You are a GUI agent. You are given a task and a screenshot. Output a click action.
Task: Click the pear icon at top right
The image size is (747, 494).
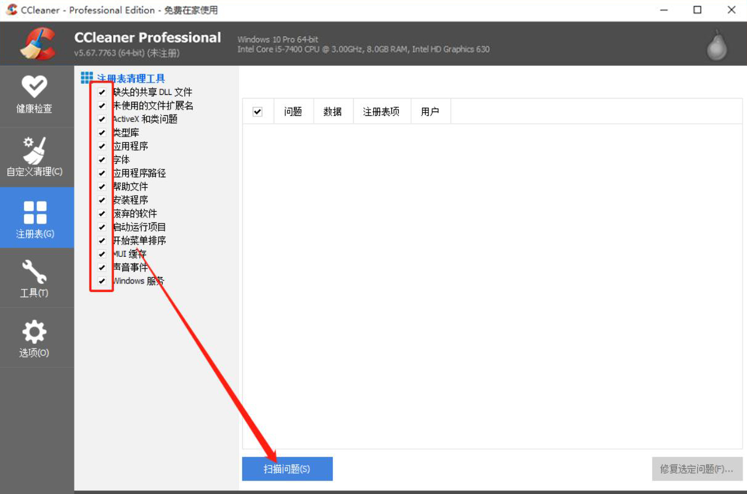(x=716, y=45)
